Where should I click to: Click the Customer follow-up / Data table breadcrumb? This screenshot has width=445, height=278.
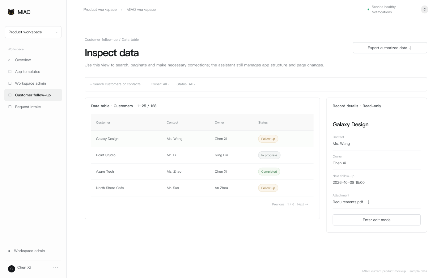(x=112, y=40)
